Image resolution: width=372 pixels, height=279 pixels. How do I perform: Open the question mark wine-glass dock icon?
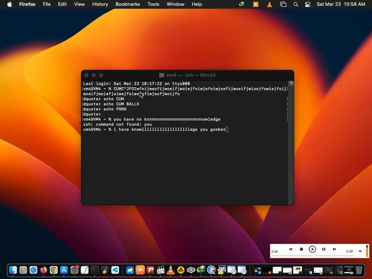pyautogui.click(x=211, y=270)
